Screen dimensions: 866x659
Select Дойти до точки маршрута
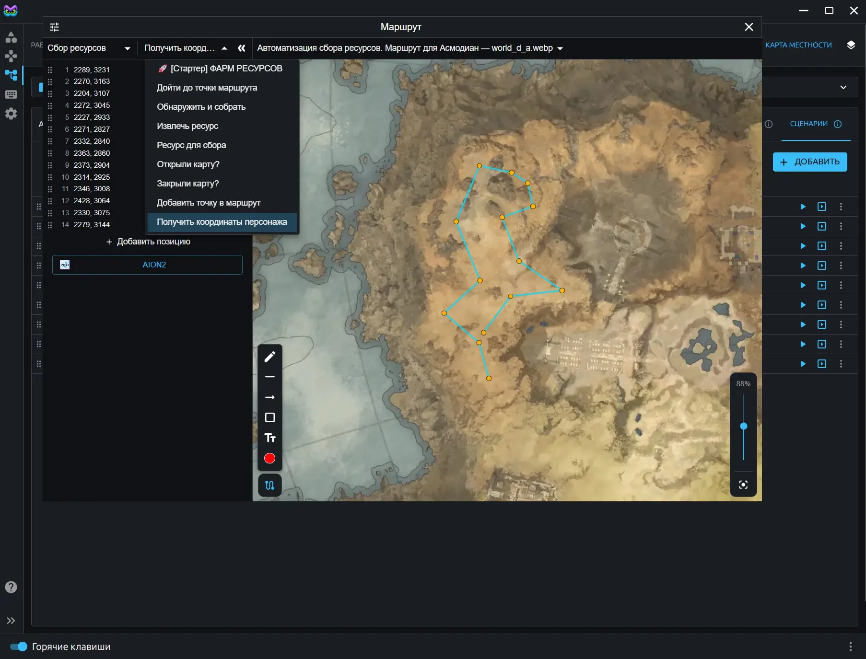(222, 88)
